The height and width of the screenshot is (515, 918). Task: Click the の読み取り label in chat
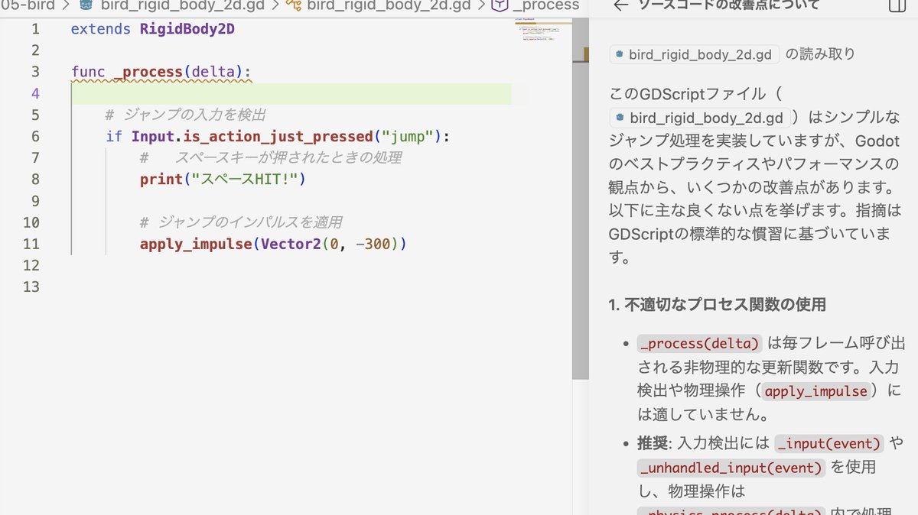(820, 54)
